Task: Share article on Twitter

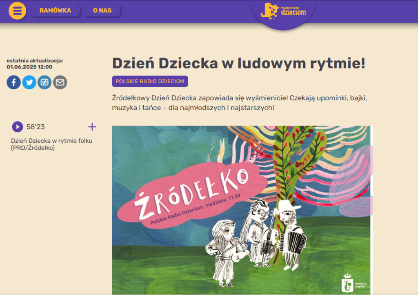Action: point(29,82)
